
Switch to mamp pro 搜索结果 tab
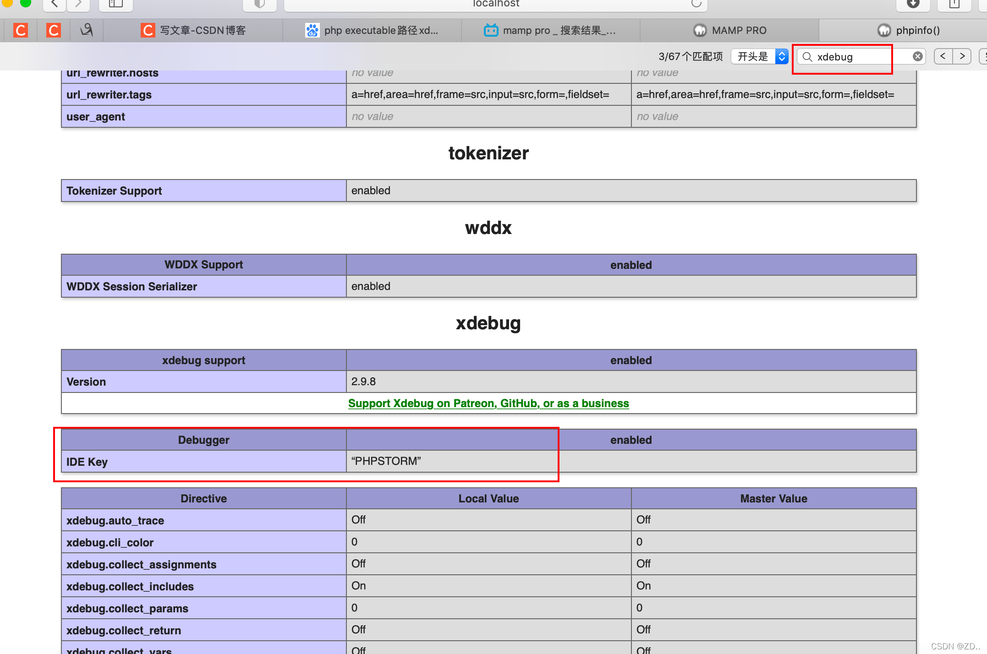pyautogui.click(x=551, y=30)
